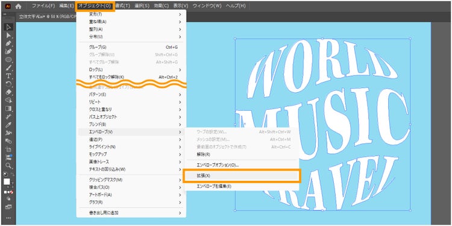Select the Type tool
The image size is (452, 226).
(x=8, y=76)
